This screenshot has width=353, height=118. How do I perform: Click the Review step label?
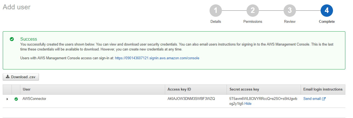coord(290,21)
